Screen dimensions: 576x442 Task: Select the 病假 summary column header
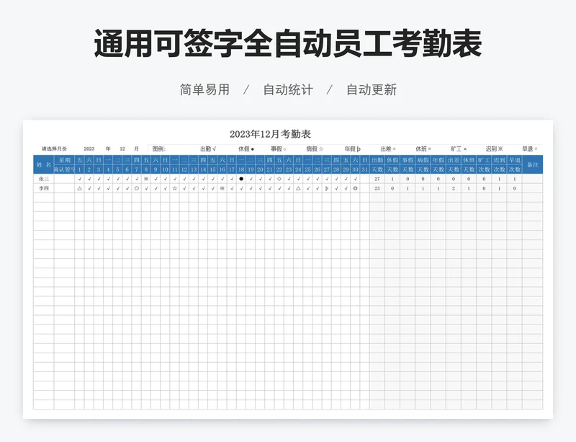[x=423, y=165]
